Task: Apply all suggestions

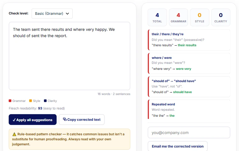Action: pos(33,120)
